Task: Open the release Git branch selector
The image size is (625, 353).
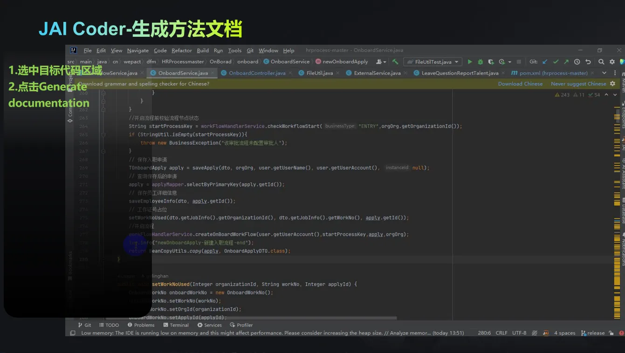Action: (592, 333)
